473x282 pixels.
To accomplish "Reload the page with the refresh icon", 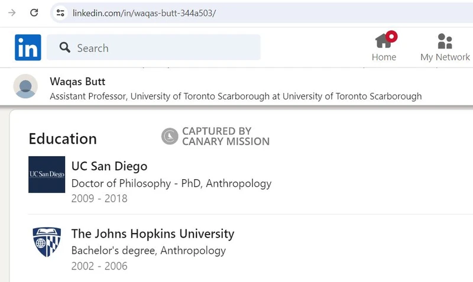I will pyautogui.click(x=34, y=12).
